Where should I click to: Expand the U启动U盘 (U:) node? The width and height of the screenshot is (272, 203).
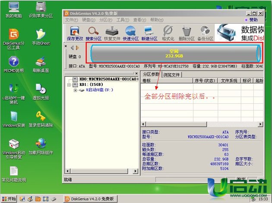click(x=75, y=90)
